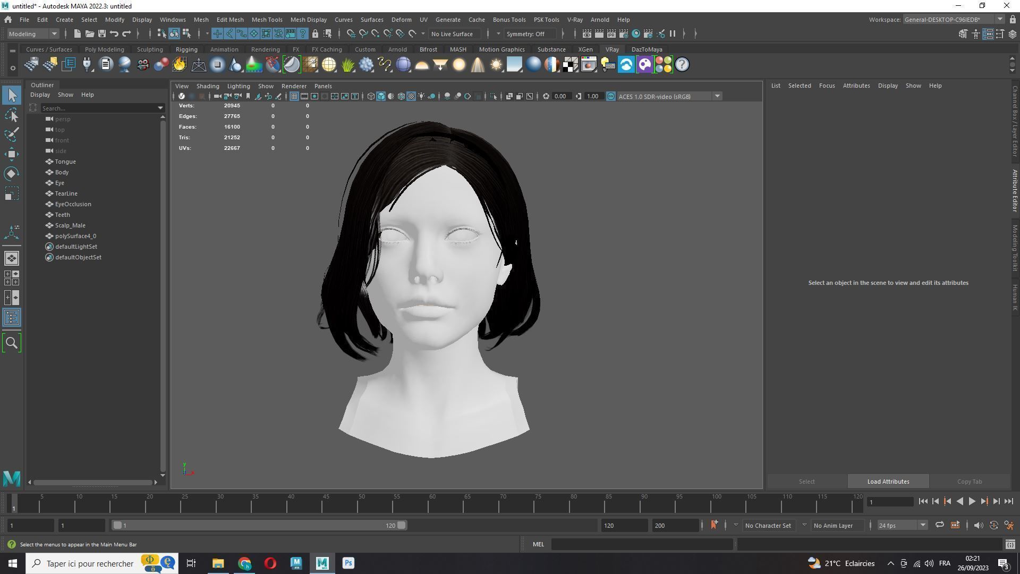1020x574 pixels.
Task: Choose the Move tool in the toolbox
Action: tap(12, 155)
